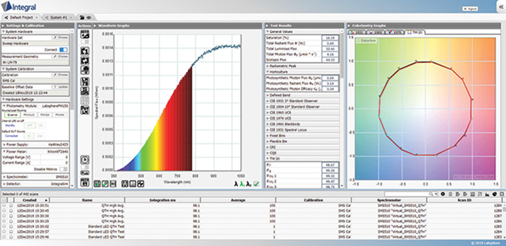Click the Total Luminous Flux value field
This screenshot has height=246, width=506.
point(330,49)
